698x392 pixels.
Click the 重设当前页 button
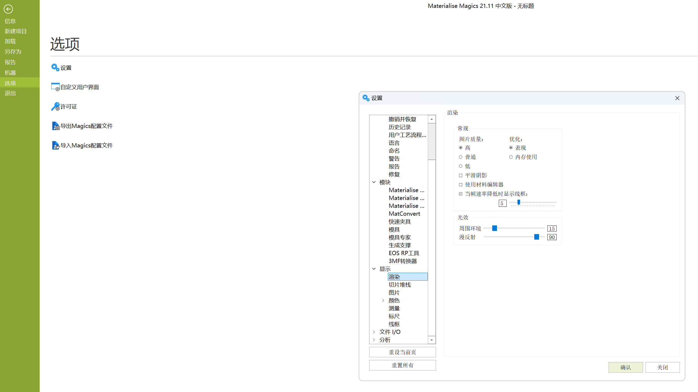coord(402,352)
